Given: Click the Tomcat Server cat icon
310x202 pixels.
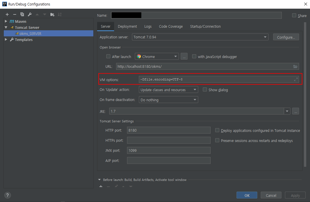Looking at the screenshot, I should pos(12,27).
